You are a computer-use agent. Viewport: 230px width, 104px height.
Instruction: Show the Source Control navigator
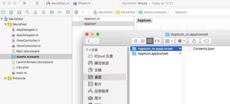pyautogui.click(x=11, y=12)
